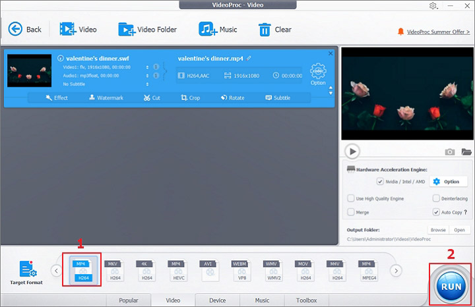
Task: Browse for output folder
Action: (x=438, y=230)
